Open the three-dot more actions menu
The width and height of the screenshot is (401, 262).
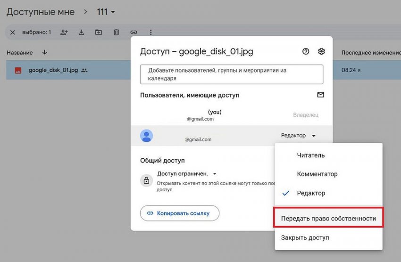coord(151,33)
